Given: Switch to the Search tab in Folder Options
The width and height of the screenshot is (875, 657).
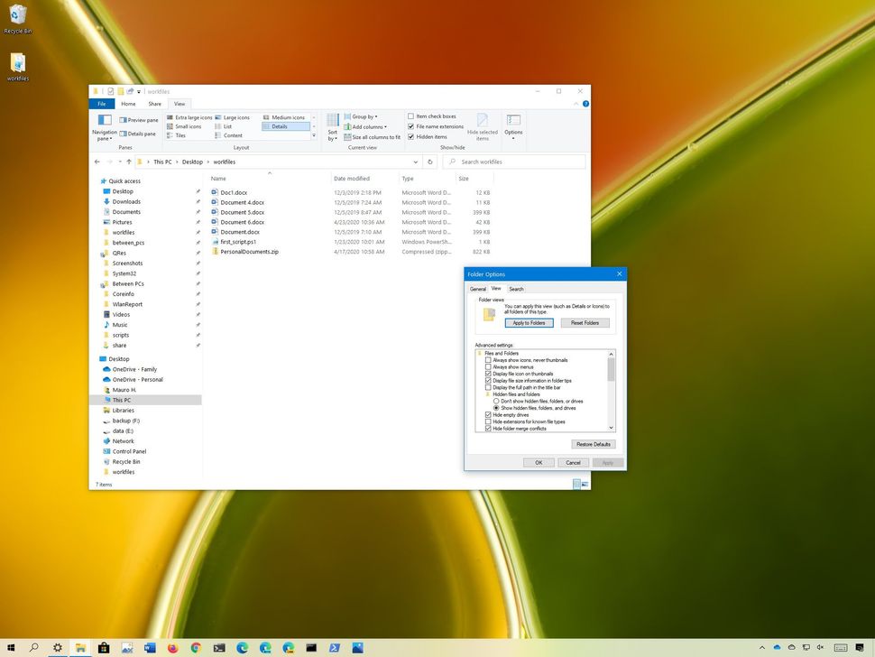Looking at the screenshot, I should pyautogui.click(x=516, y=289).
